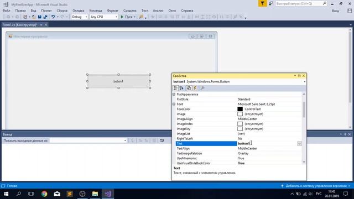The image size is (354, 199).
Task: Click the Navigate Forward toolbar icon
Action: pyautogui.click(x=17, y=17)
